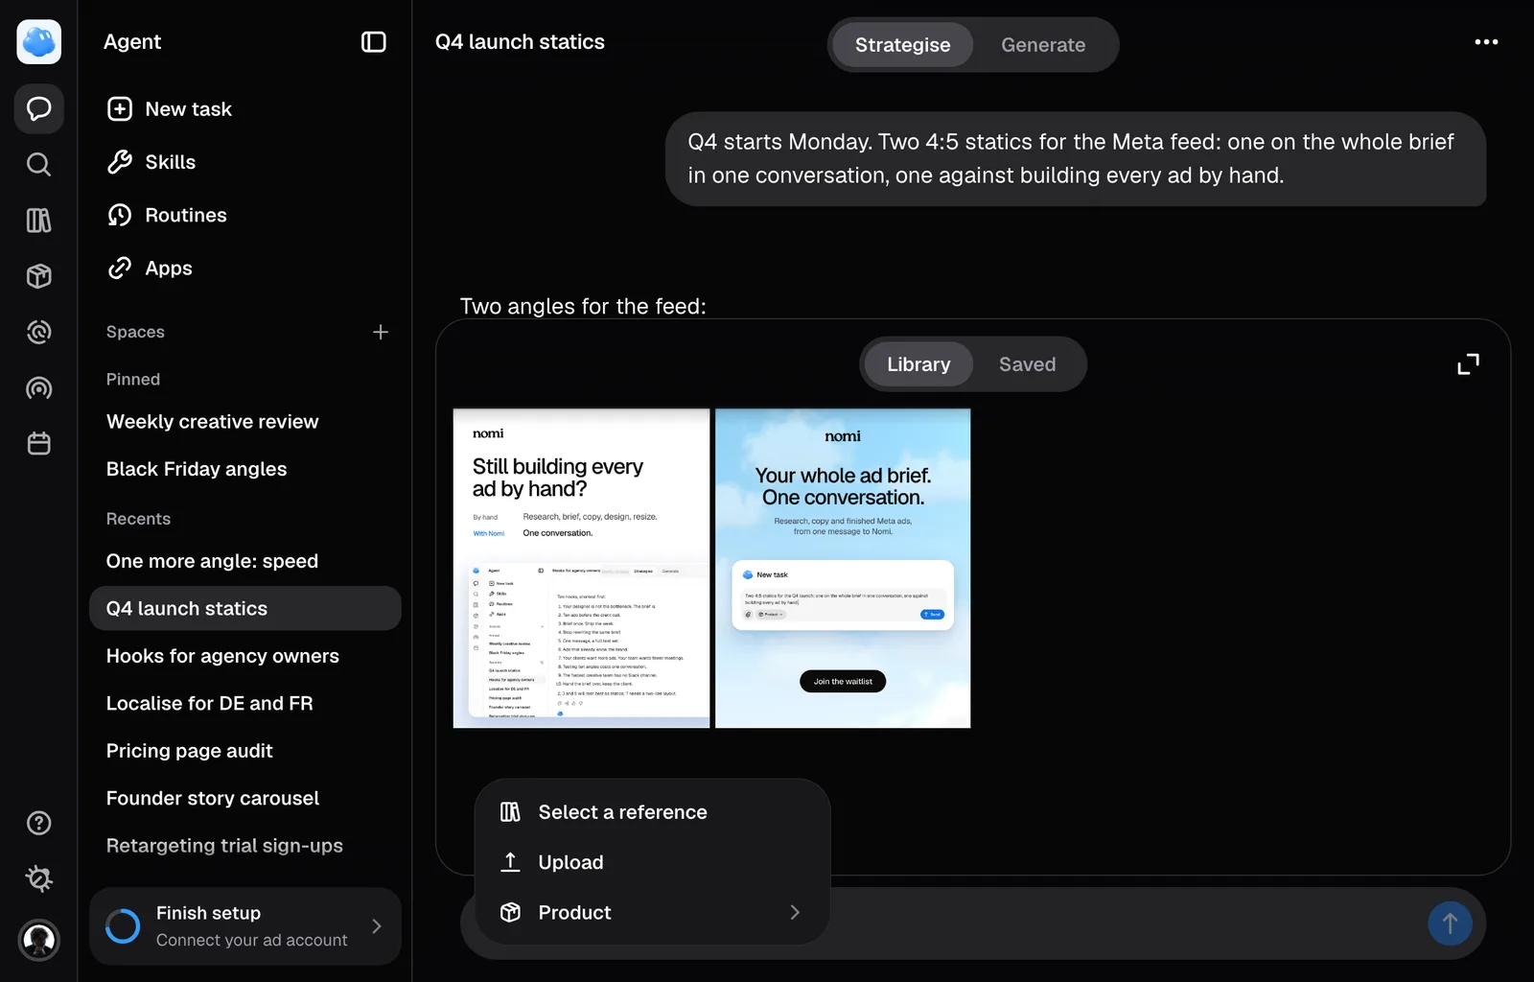The width and height of the screenshot is (1534, 982).
Task: Open the settings gear icon
Action: [x=39, y=878]
